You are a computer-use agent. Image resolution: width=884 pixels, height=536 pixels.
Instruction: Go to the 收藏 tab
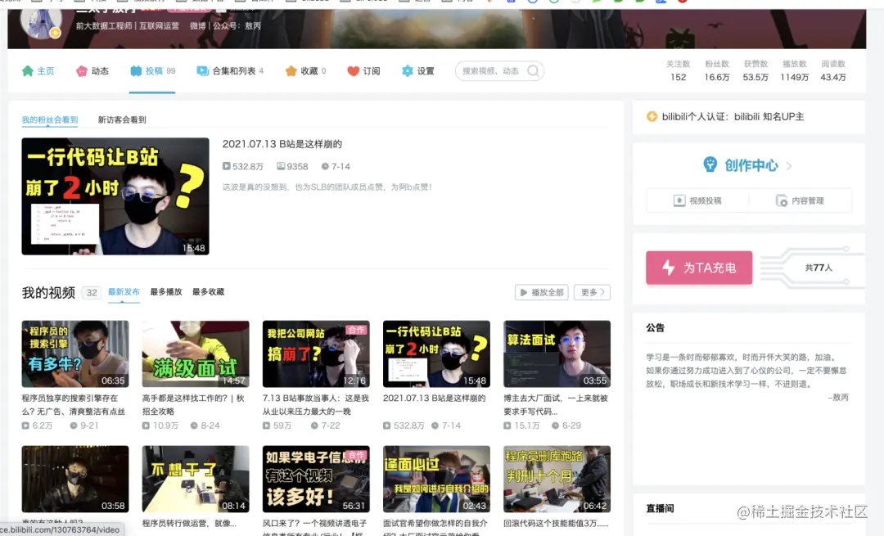click(305, 71)
